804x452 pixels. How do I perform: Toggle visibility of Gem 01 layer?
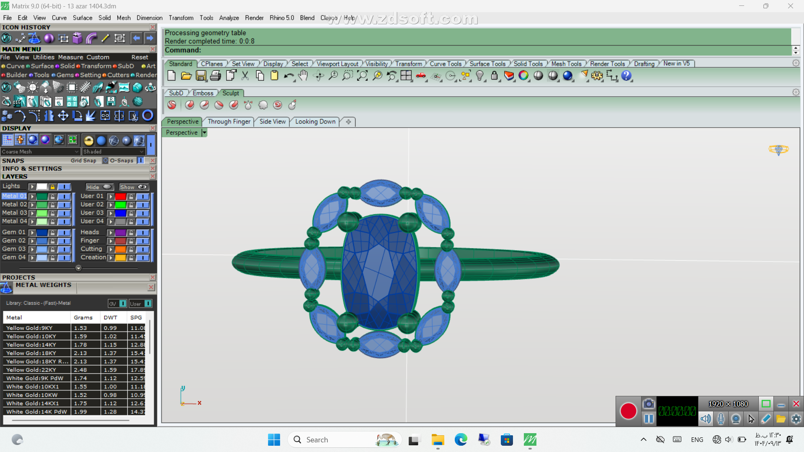(64, 232)
